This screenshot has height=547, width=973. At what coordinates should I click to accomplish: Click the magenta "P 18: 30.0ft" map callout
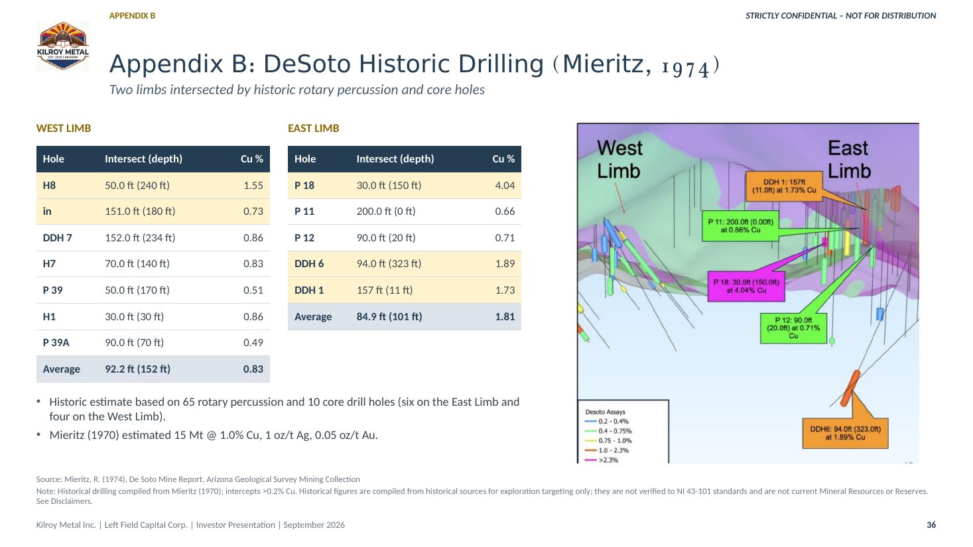746,286
